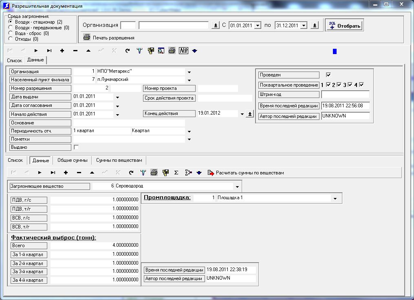Refresh substance data in lower toolbar
414x300 pixels.
click(131, 172)
